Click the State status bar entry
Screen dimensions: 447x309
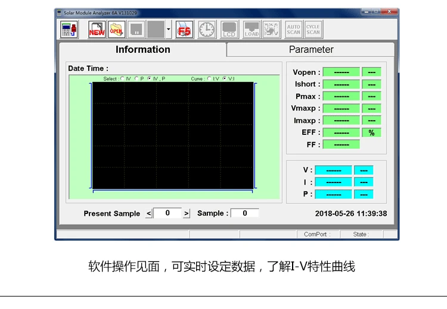tap(361, 234)
